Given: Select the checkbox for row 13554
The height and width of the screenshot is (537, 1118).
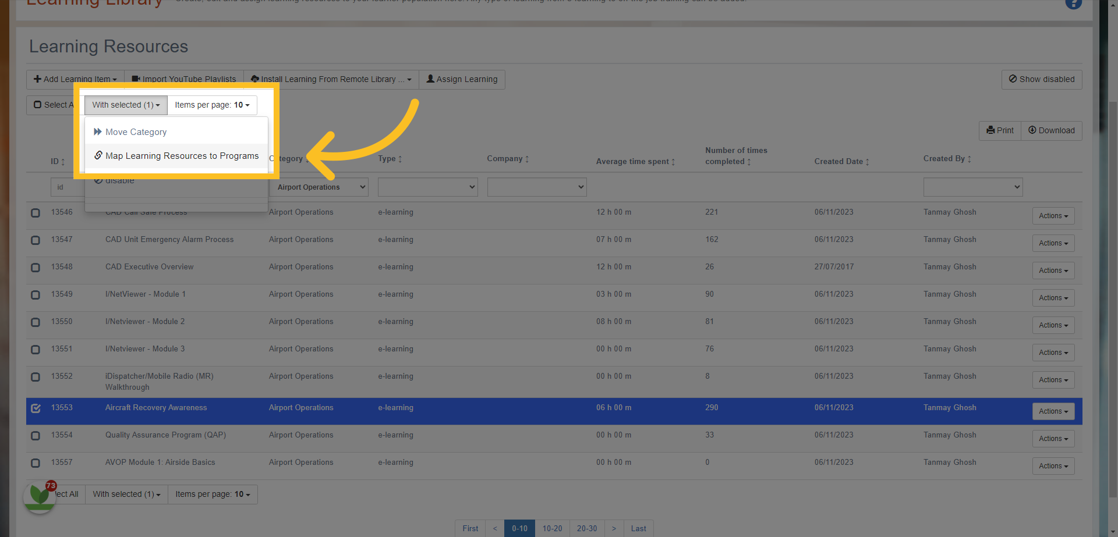Looking at the screenshot, I should point(36,436).
